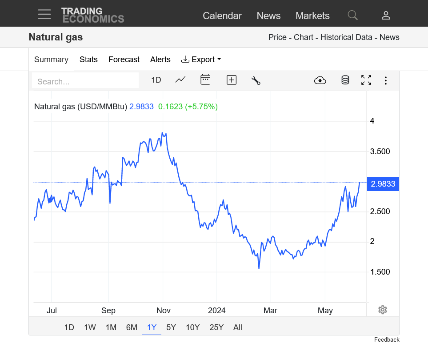The image size is (428, 347).
Task: Click the Price - Chart - Historical Data - News text
Action: click(x=334, y=37)
